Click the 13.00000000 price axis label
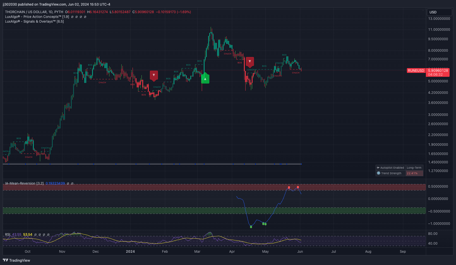 (x=439, y=19)
